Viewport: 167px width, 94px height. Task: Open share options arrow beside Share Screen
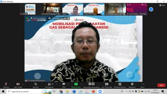[81, 84]
